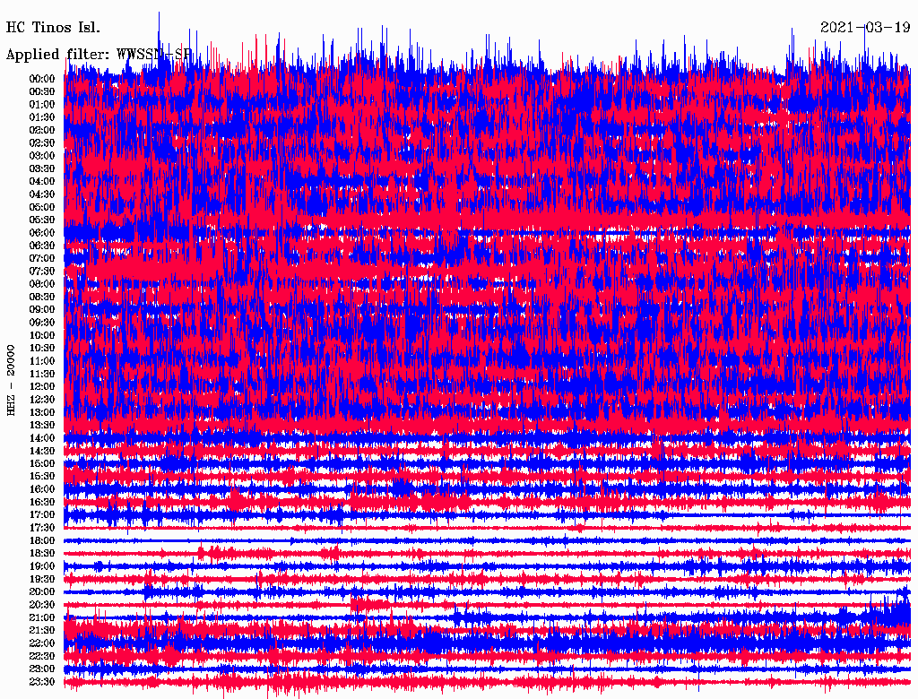Select the 13:00 time label
Screen dimensions: 918x699
click(x=42, y=413)
